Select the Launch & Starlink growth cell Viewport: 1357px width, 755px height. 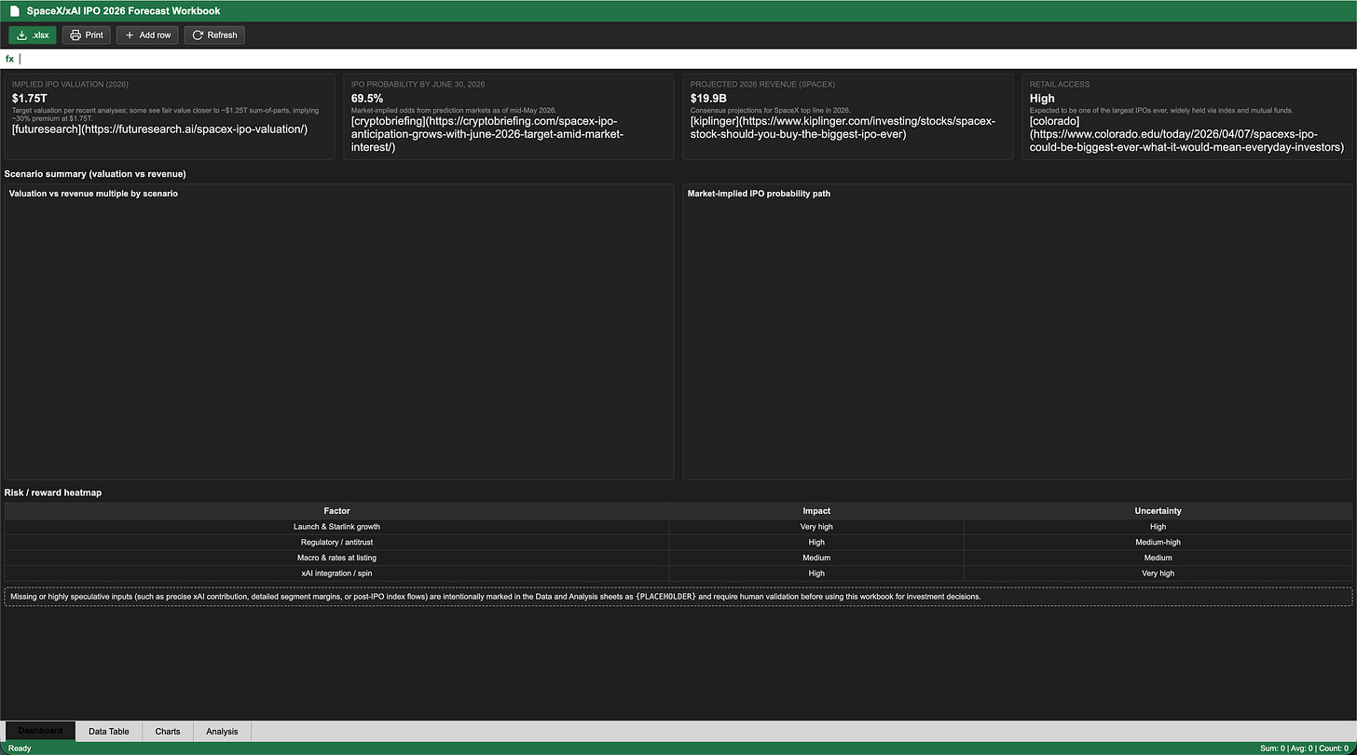click(336, 527)
